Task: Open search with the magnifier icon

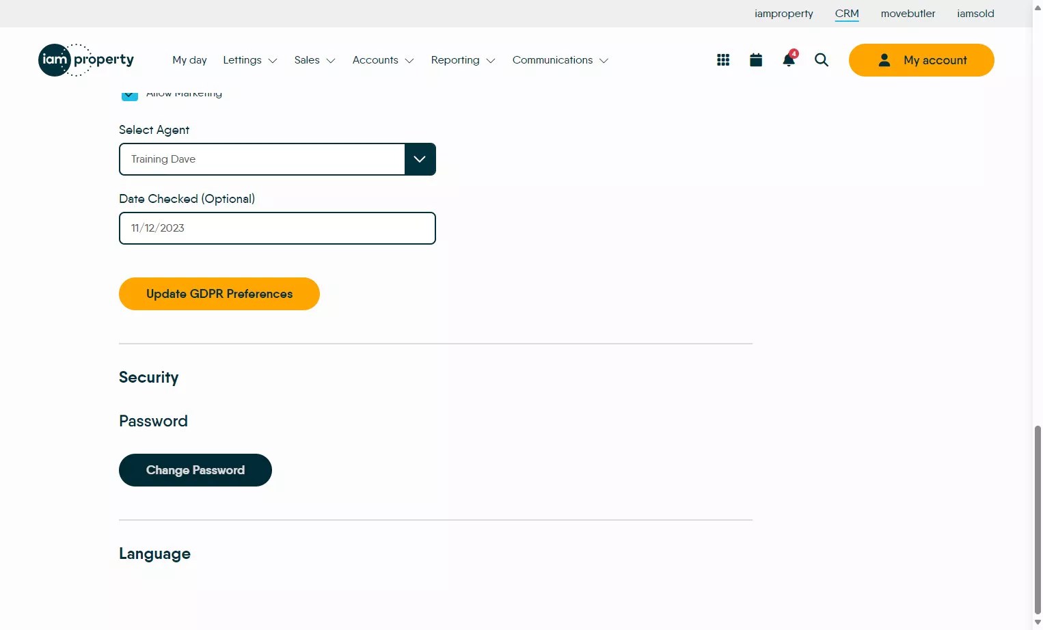Action: coord(821,60)
